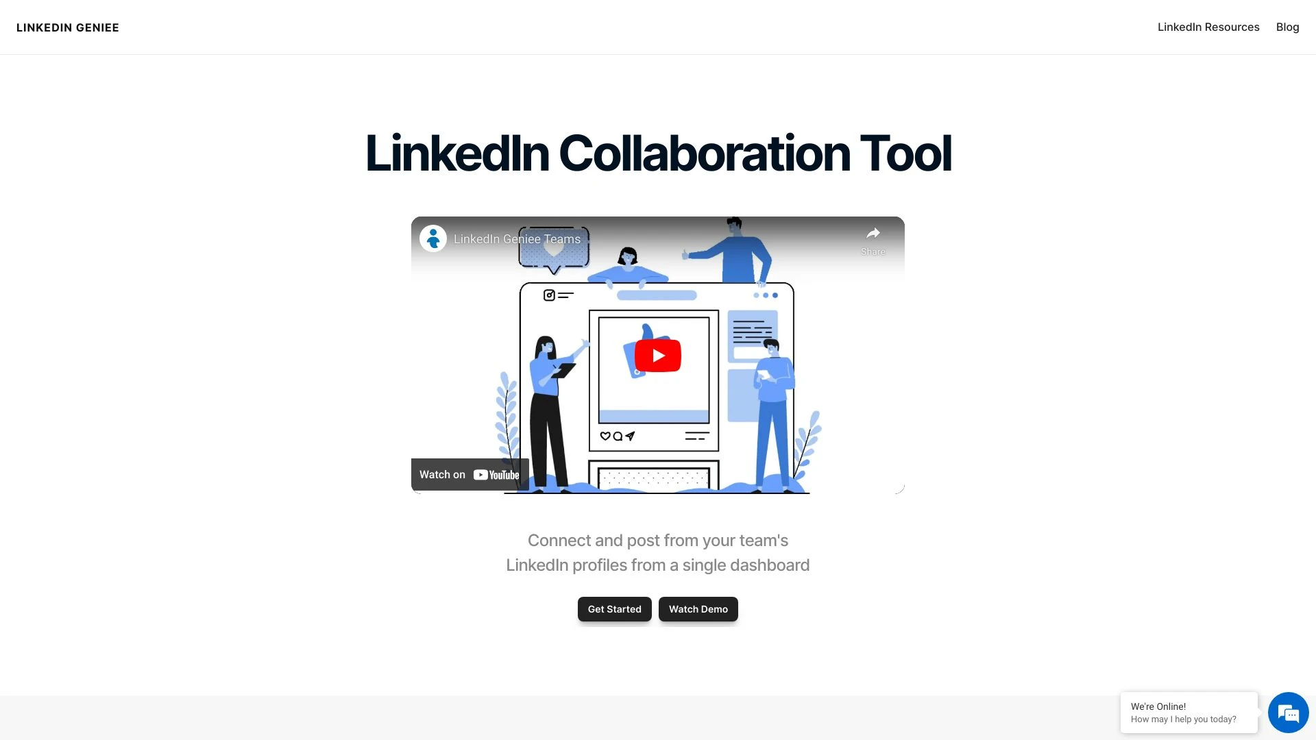Click the Get Started button
The image size is (1316, 740).
pyautogui.click(x=615, y=609)
